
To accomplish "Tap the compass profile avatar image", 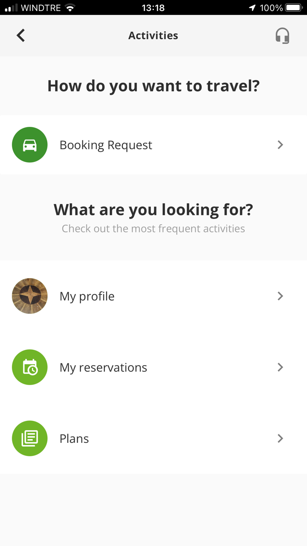I will pos(29,296).
